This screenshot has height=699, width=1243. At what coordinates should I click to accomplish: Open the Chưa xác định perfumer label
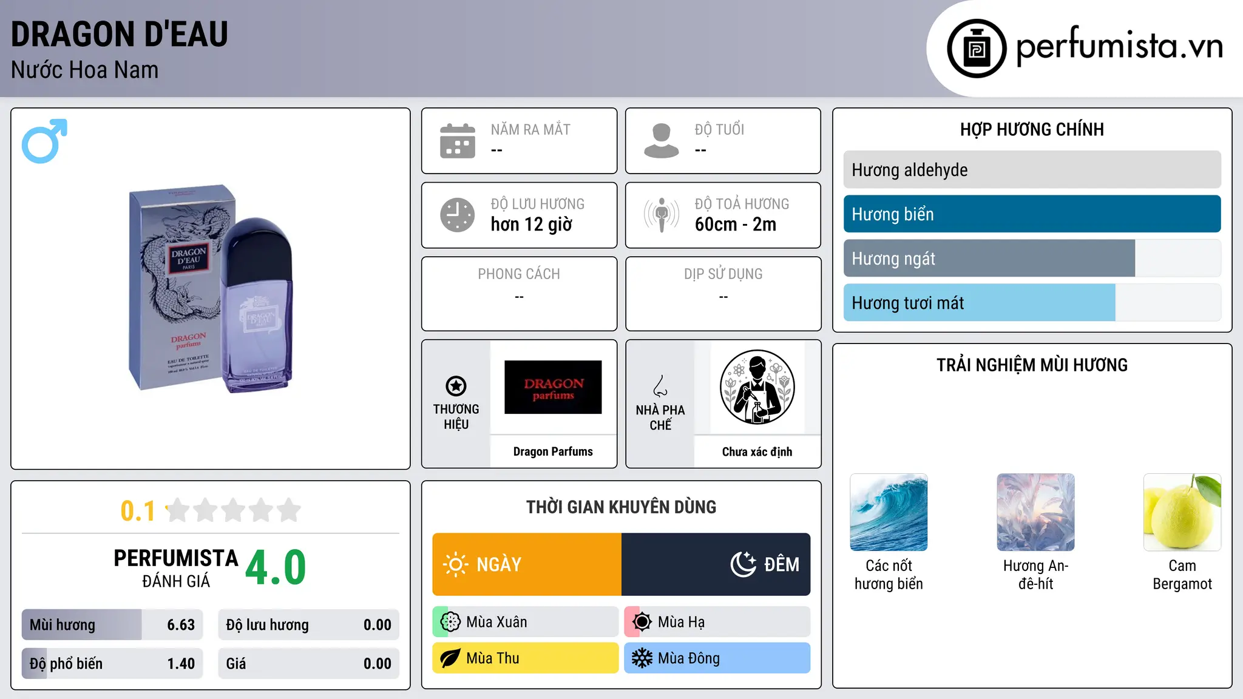(757, 451)
